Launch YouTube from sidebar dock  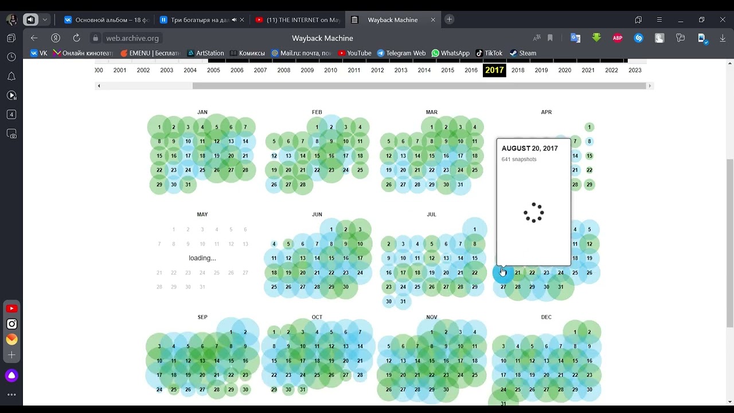point(11,309)
